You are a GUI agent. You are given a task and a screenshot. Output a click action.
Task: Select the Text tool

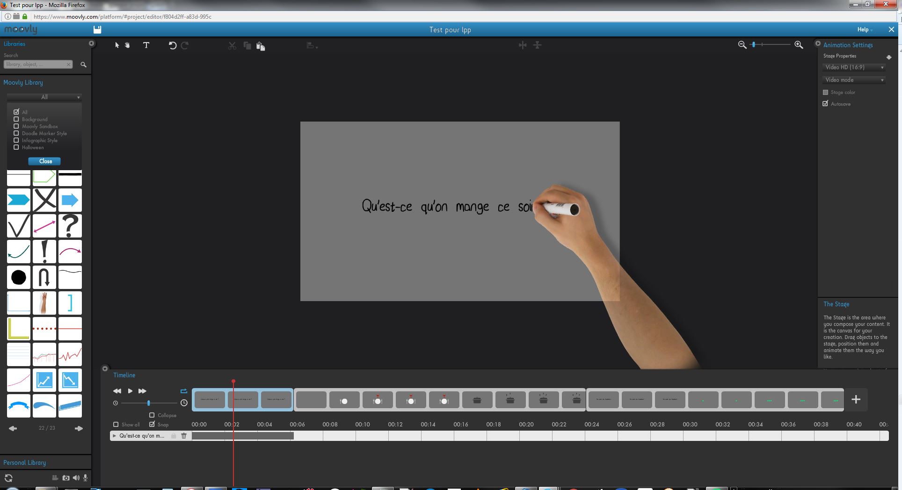tap(146, 45)
